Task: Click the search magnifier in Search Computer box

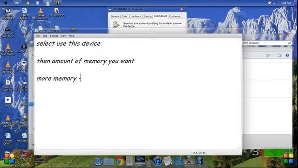Action: (x=289, y=43)
